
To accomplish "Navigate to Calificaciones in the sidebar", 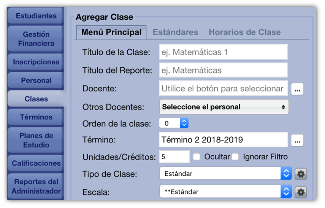I will (x=36, y=163).
